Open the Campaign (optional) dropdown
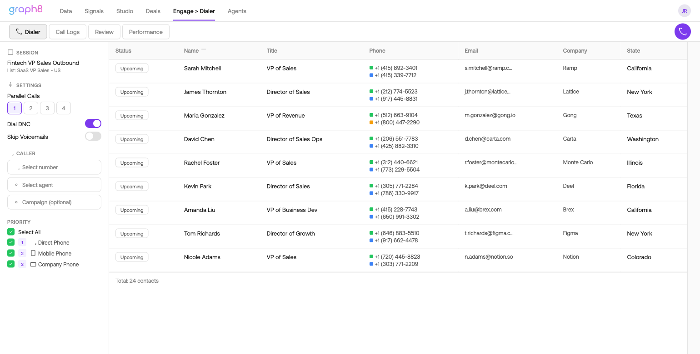Viewport: 700px width, 354px height. (54, 202)
